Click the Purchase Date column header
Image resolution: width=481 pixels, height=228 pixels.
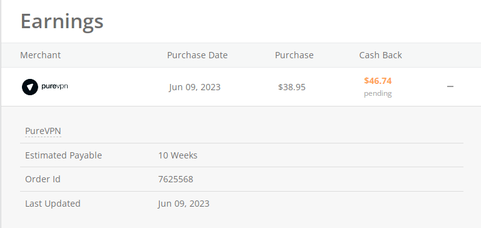tap(197, 55)
